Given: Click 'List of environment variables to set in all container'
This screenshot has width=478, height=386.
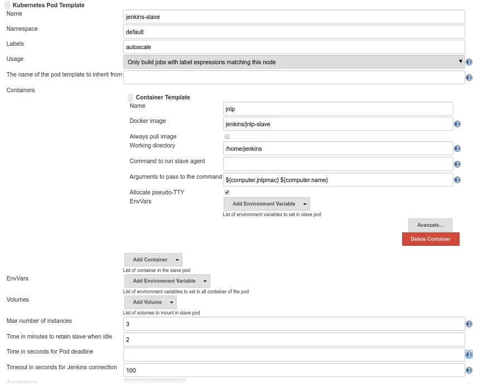Looking at the screenshot, I should pos(186,292).
